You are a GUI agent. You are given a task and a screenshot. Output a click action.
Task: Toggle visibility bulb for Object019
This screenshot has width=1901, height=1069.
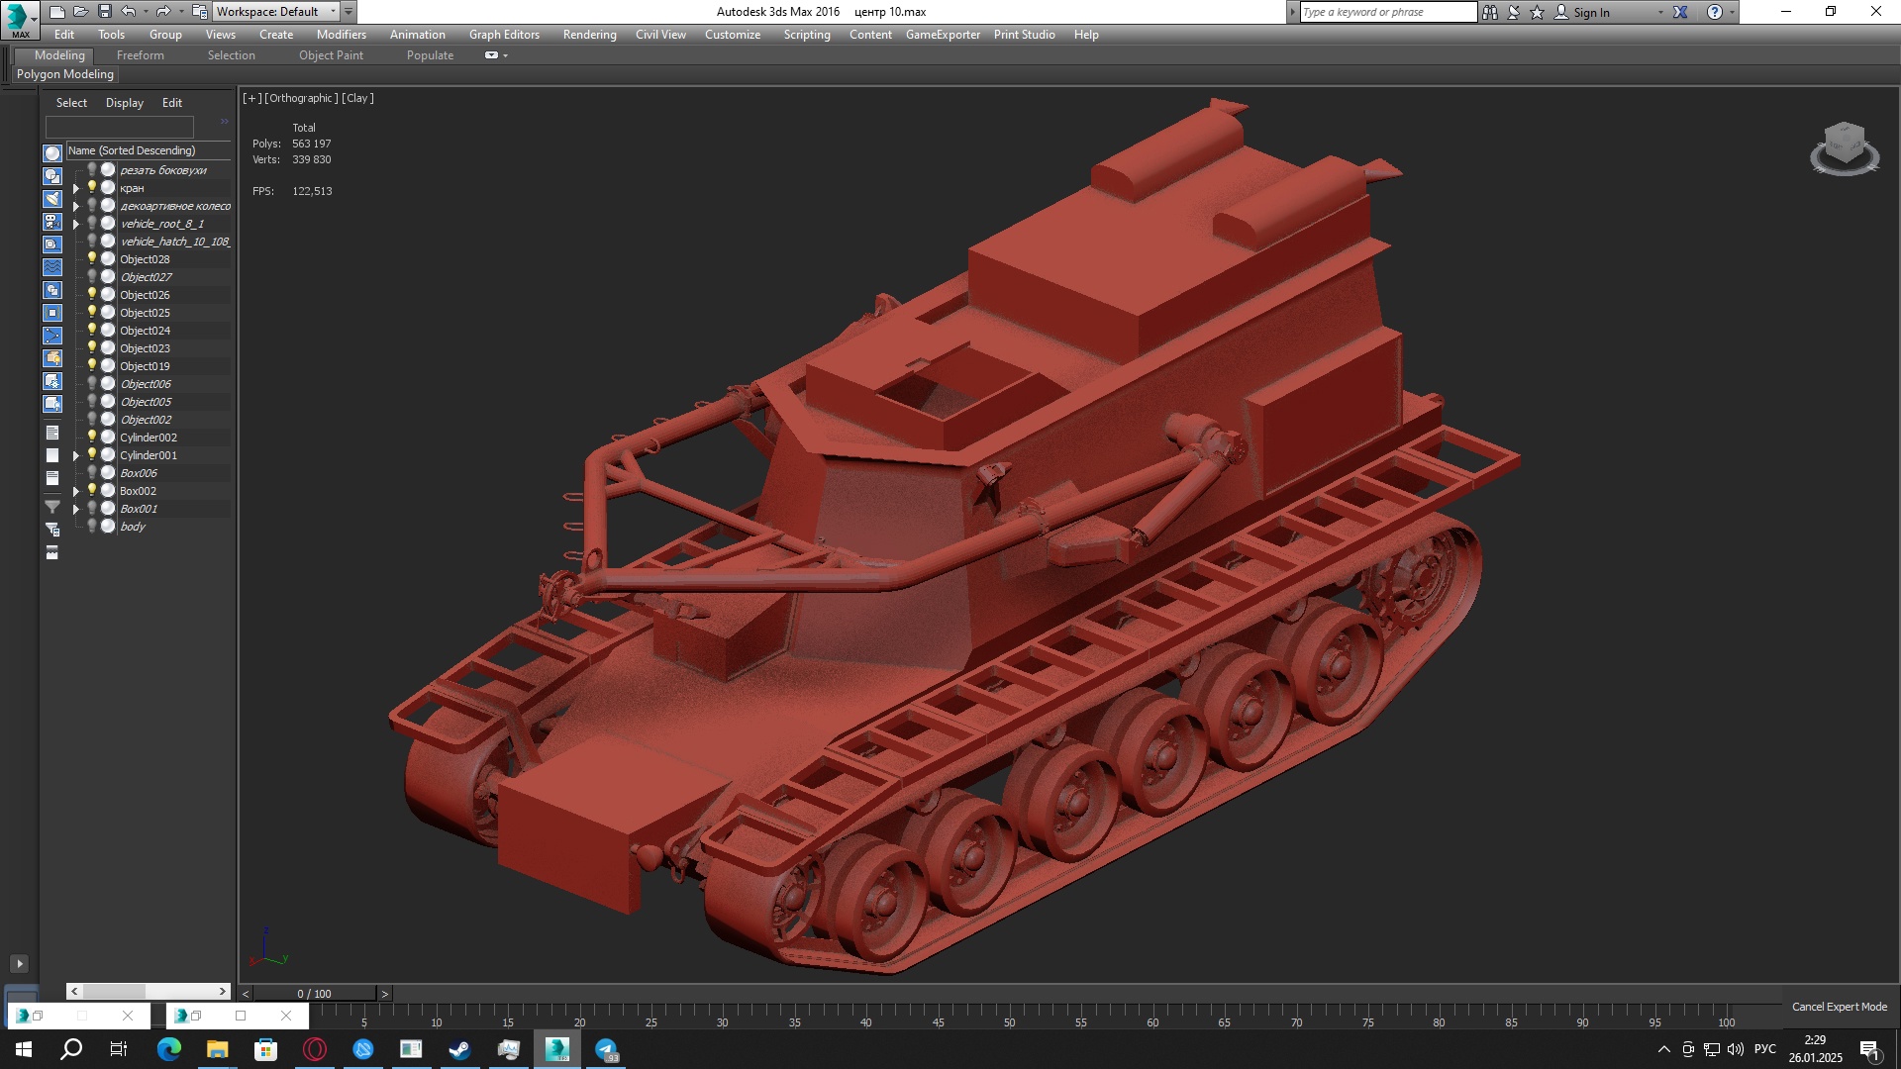pyautogui.click(x=92, y=365)
